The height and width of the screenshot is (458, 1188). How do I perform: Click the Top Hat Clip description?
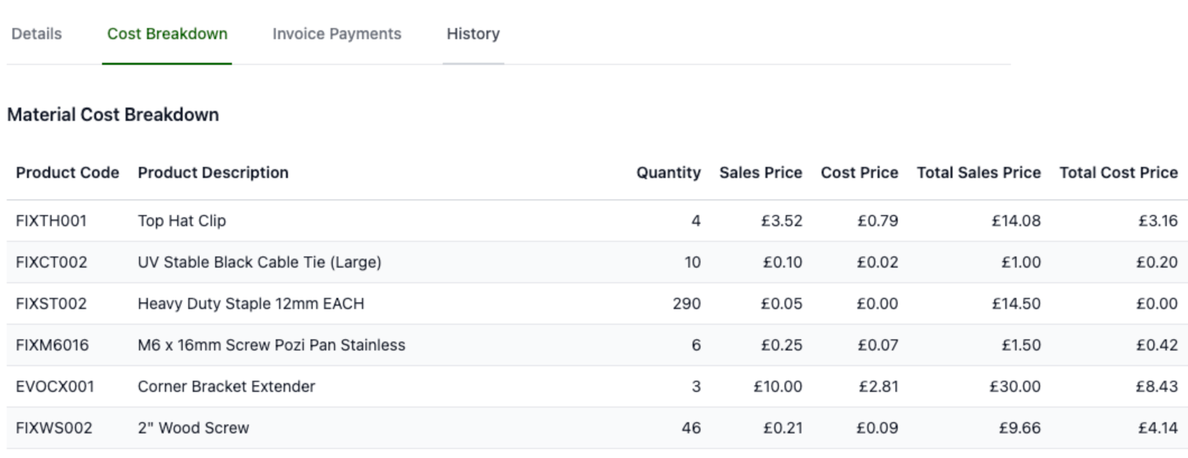182,221
